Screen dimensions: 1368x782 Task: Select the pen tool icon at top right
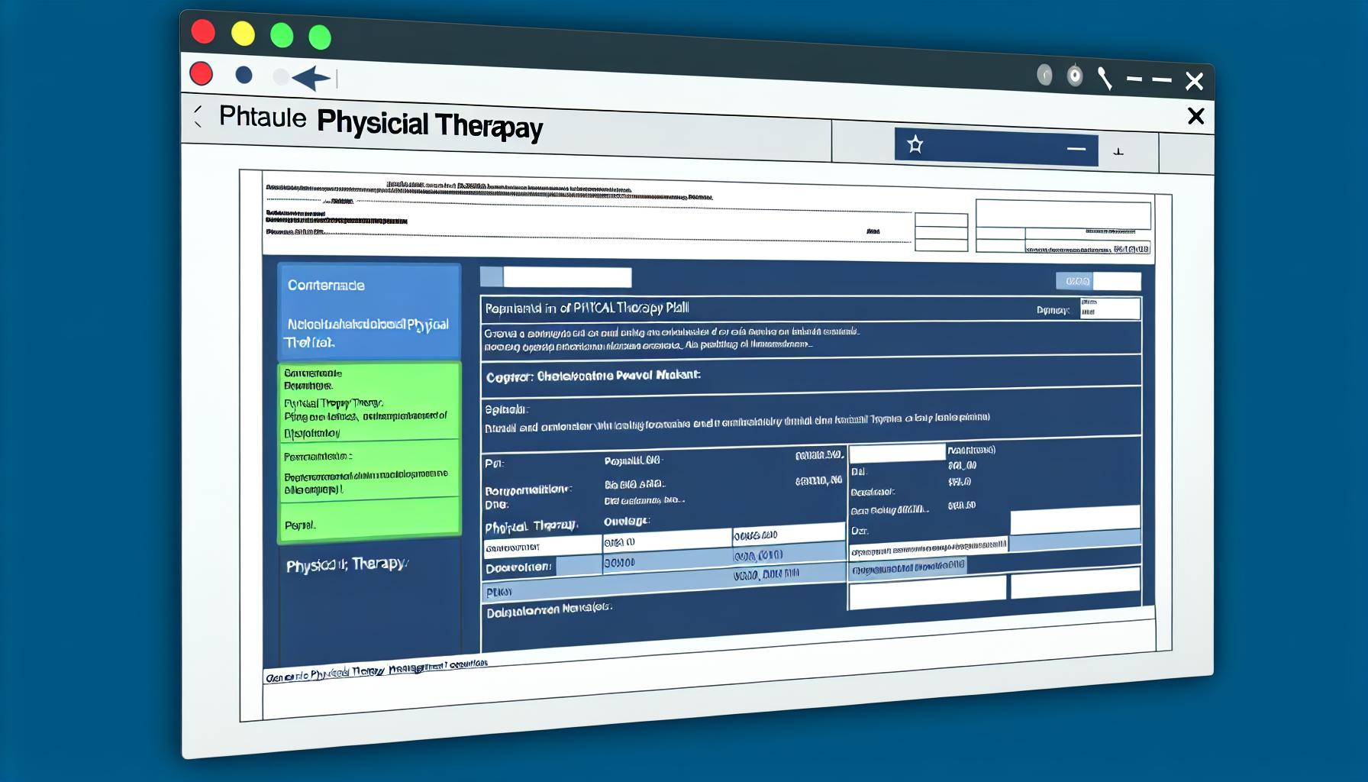pos(1104,78)
